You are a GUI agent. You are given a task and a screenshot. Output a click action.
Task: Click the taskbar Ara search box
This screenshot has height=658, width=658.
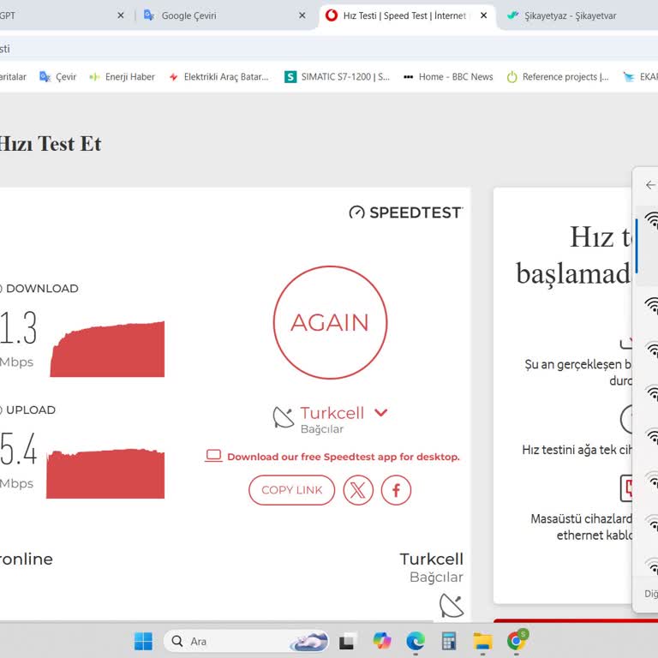tap(246, 641)
